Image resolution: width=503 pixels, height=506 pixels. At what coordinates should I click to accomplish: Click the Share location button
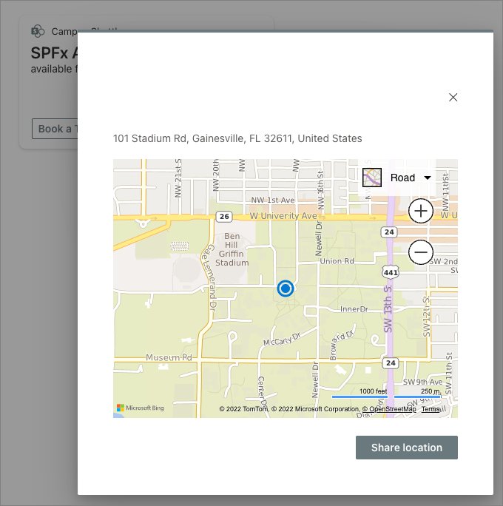407,448
